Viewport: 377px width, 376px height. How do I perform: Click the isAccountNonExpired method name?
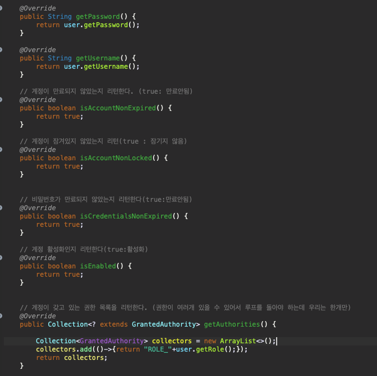(x=118, y=108)
